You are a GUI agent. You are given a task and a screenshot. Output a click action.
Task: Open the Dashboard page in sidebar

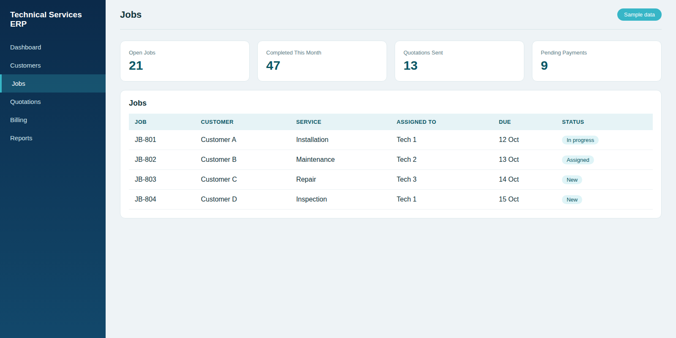[x=53, y=47]
